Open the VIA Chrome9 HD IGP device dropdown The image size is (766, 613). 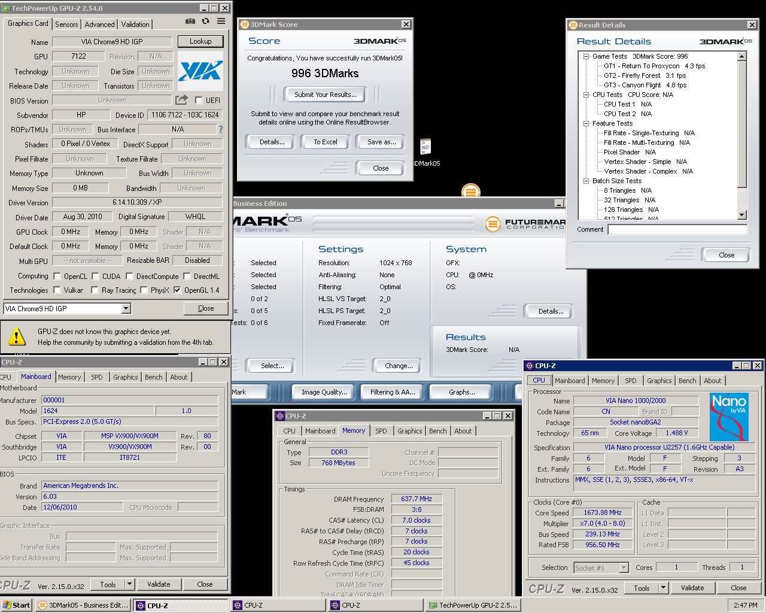(126, 309)
